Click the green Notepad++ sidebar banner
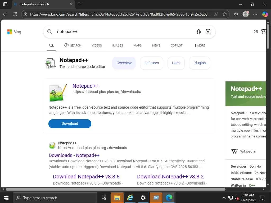Viewport: 271px width, 203px height. point(246,94)
